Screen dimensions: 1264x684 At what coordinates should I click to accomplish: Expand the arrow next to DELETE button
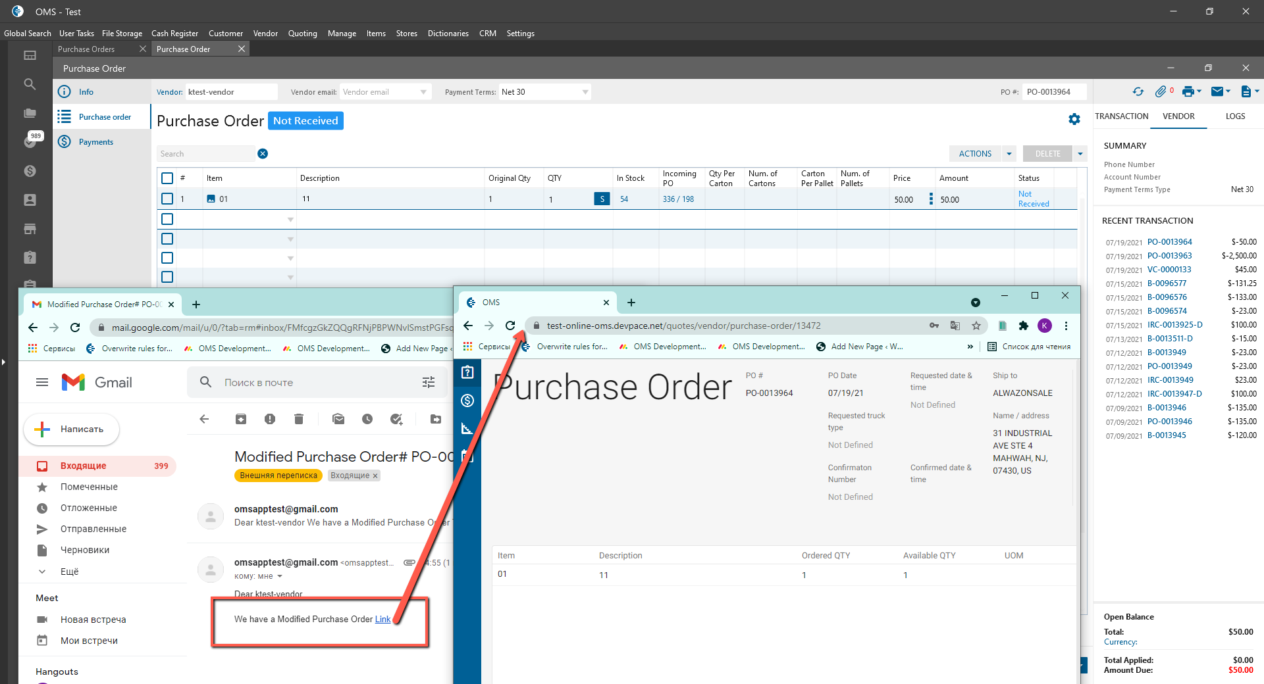tap(1080, 154)
